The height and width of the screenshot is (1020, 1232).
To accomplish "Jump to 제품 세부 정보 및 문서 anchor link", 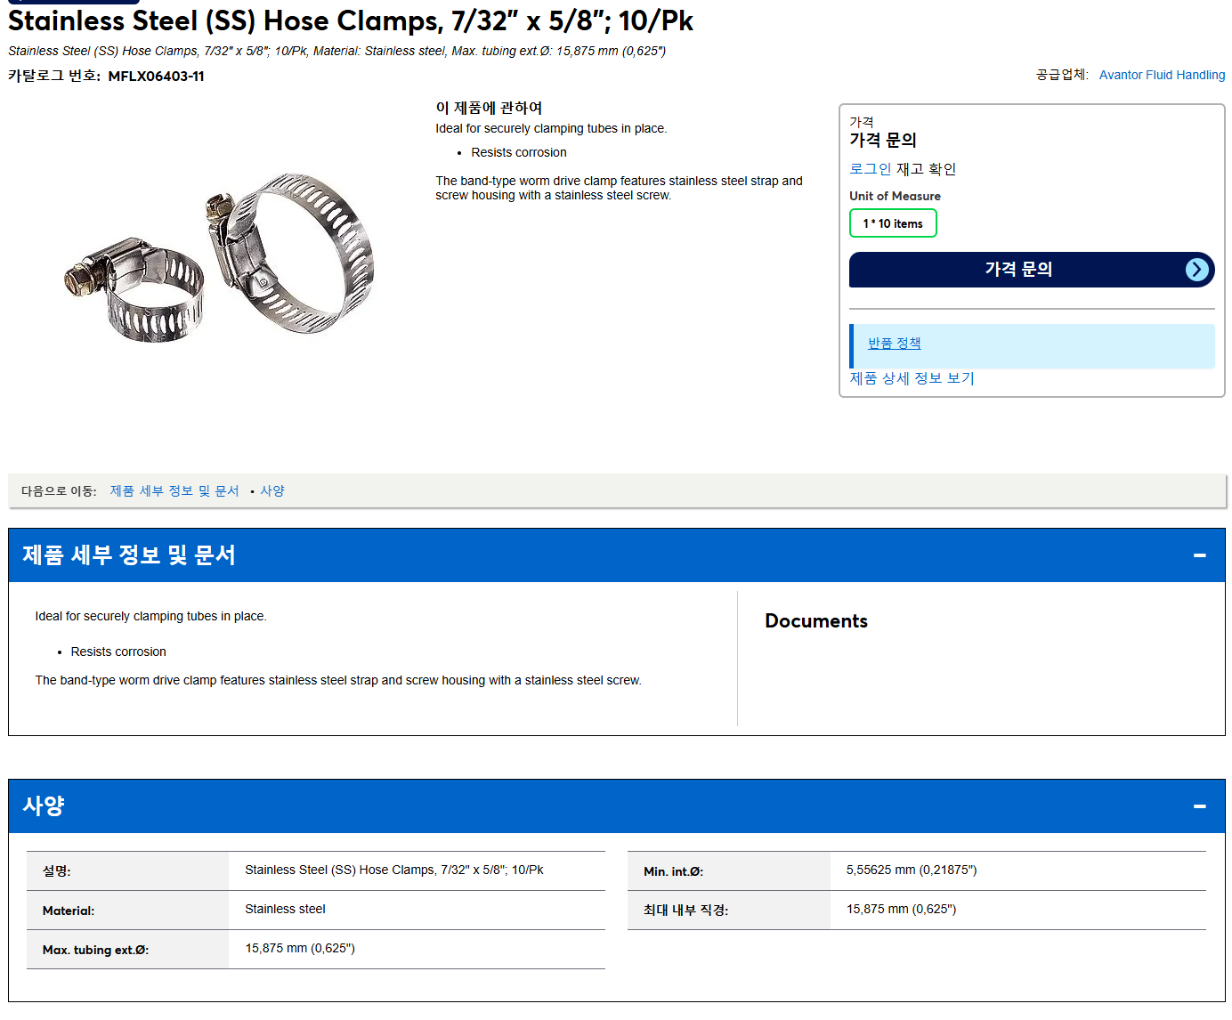I will click(174, 491).
